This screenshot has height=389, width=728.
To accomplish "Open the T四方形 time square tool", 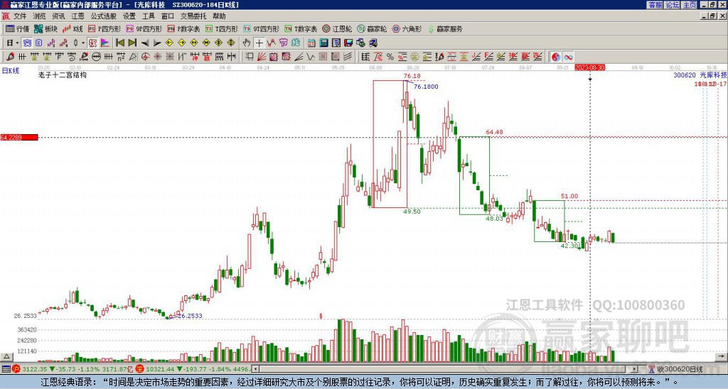I will 222,28.
